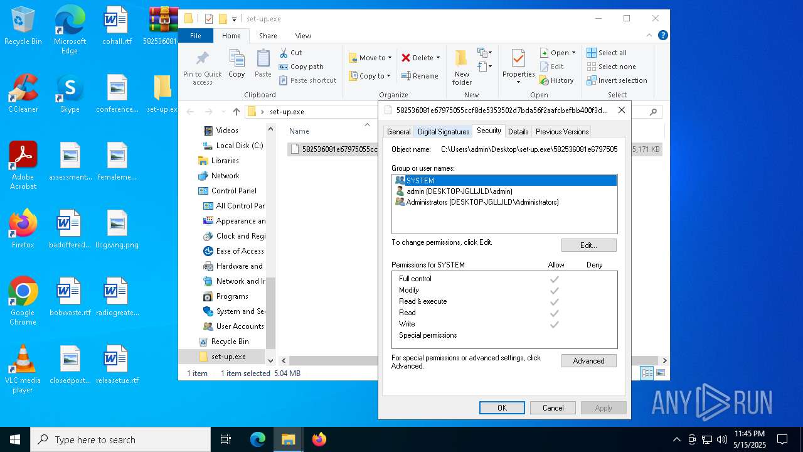This screenshot has width=803, height=452.
Task: Click Paste shortcut in ribbon
Action: pyautogui.click(x=308, y=80)
